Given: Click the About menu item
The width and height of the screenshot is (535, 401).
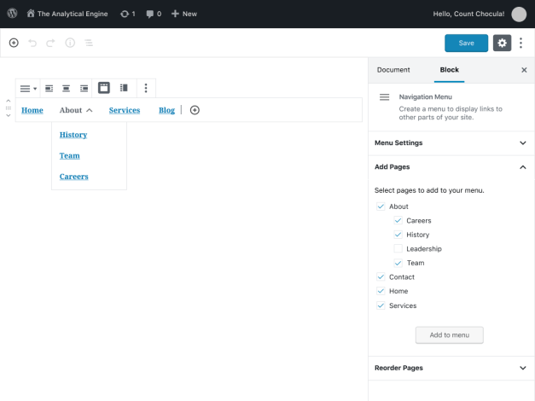Looking at the screenshot, I should pos(71,110).
